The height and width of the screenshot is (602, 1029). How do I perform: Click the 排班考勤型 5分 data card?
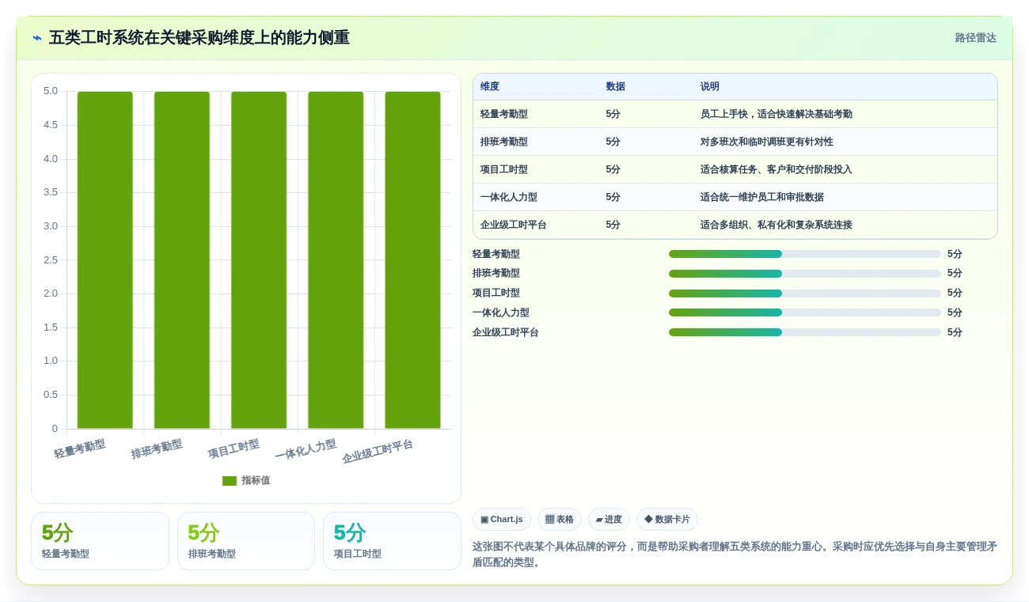pos(246,541)
